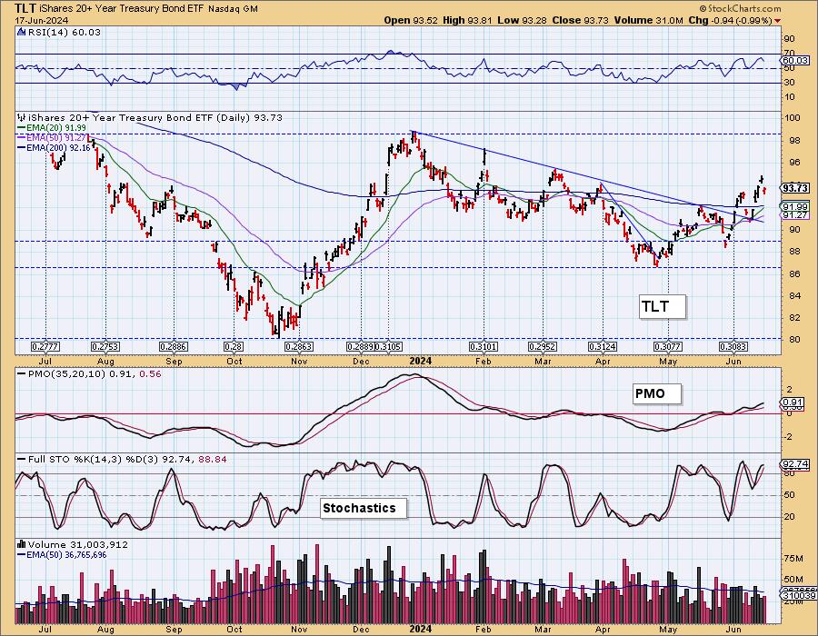
Task: Click the 0.2777 July dividend marker
Action: coord(45,347)
